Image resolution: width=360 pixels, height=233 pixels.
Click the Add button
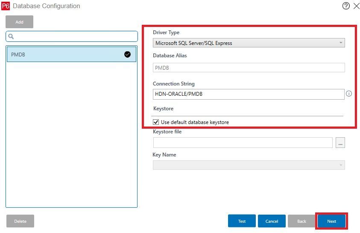click(x=19, y=22)
